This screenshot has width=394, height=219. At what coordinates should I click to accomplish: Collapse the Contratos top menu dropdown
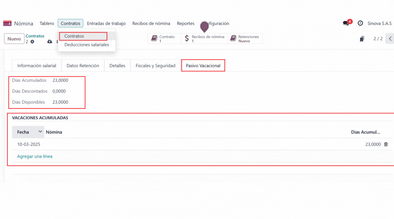[x=70, y=23]
